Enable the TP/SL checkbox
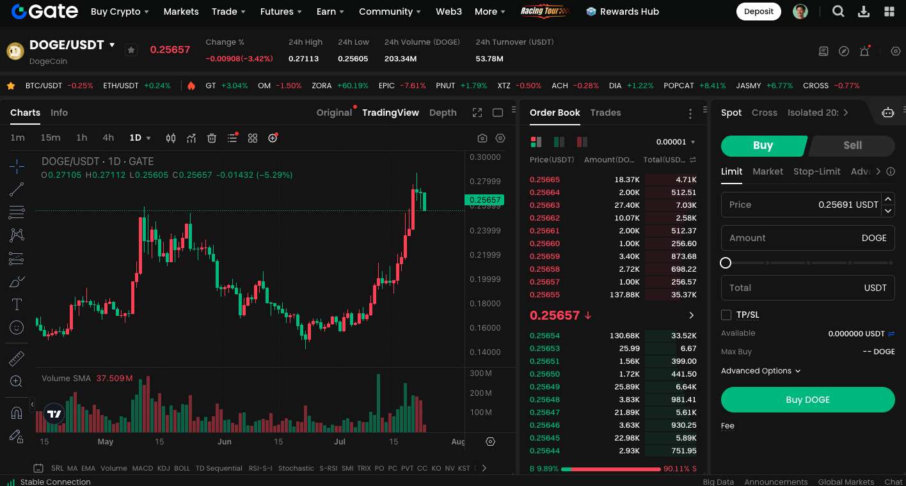 pos(726,315)
